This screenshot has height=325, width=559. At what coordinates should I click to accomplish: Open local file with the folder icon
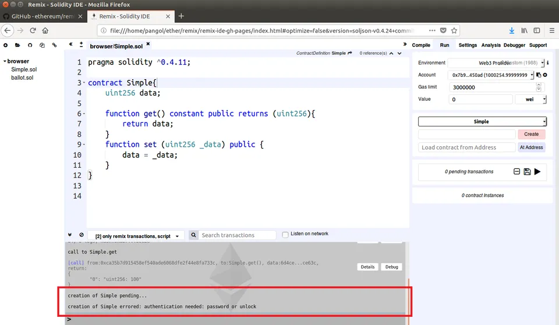[x=17, y=45]
